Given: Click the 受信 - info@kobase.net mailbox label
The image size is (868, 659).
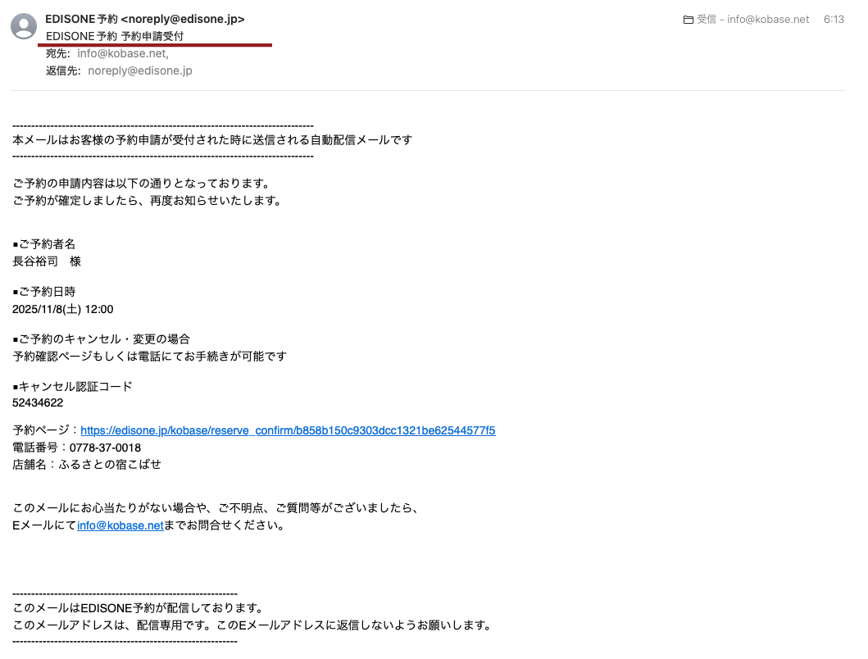Looking at the screenshot, I should 752,20.
